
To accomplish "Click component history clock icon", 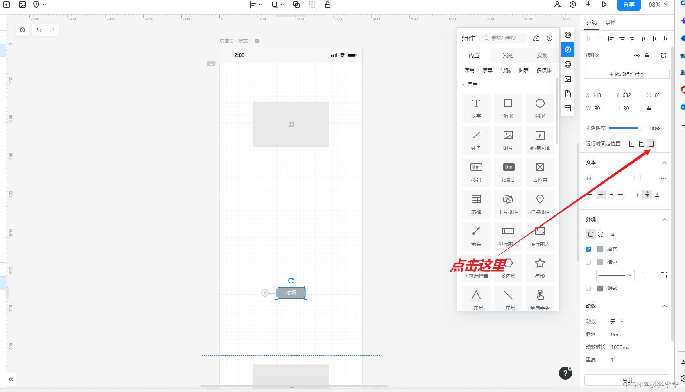I will 549,38.
